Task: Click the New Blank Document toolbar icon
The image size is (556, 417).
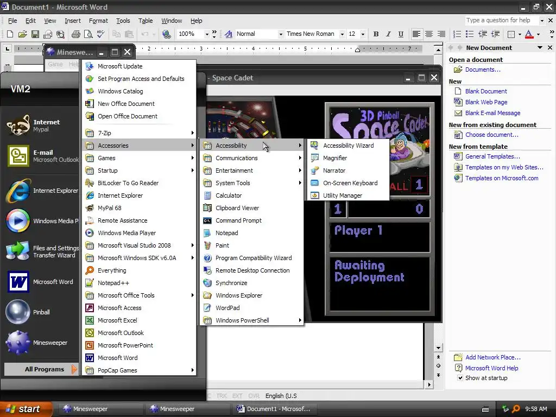Action: point(10,34)
